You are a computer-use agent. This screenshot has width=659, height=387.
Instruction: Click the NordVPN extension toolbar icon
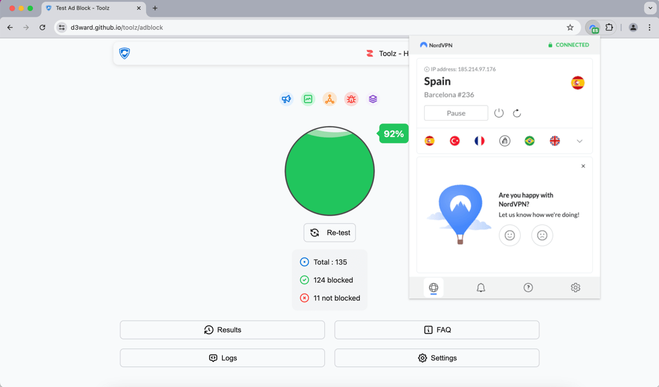click(593, 28)
